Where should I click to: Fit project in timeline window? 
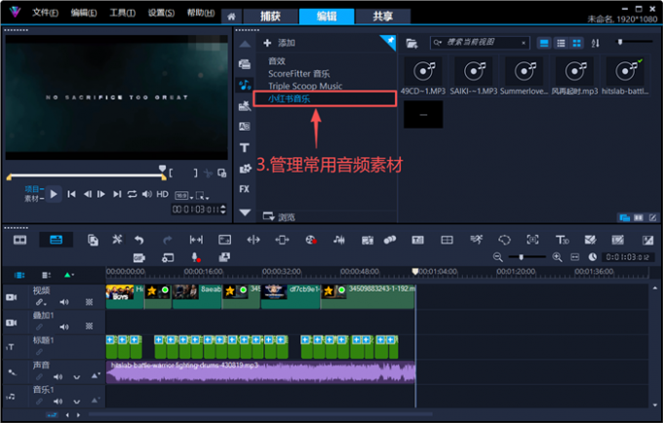(574, 257)
